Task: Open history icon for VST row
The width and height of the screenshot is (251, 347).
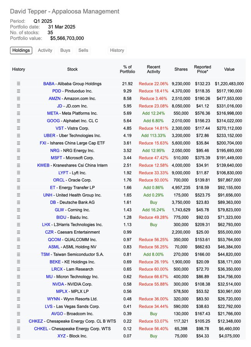Action: coord(19,128)
